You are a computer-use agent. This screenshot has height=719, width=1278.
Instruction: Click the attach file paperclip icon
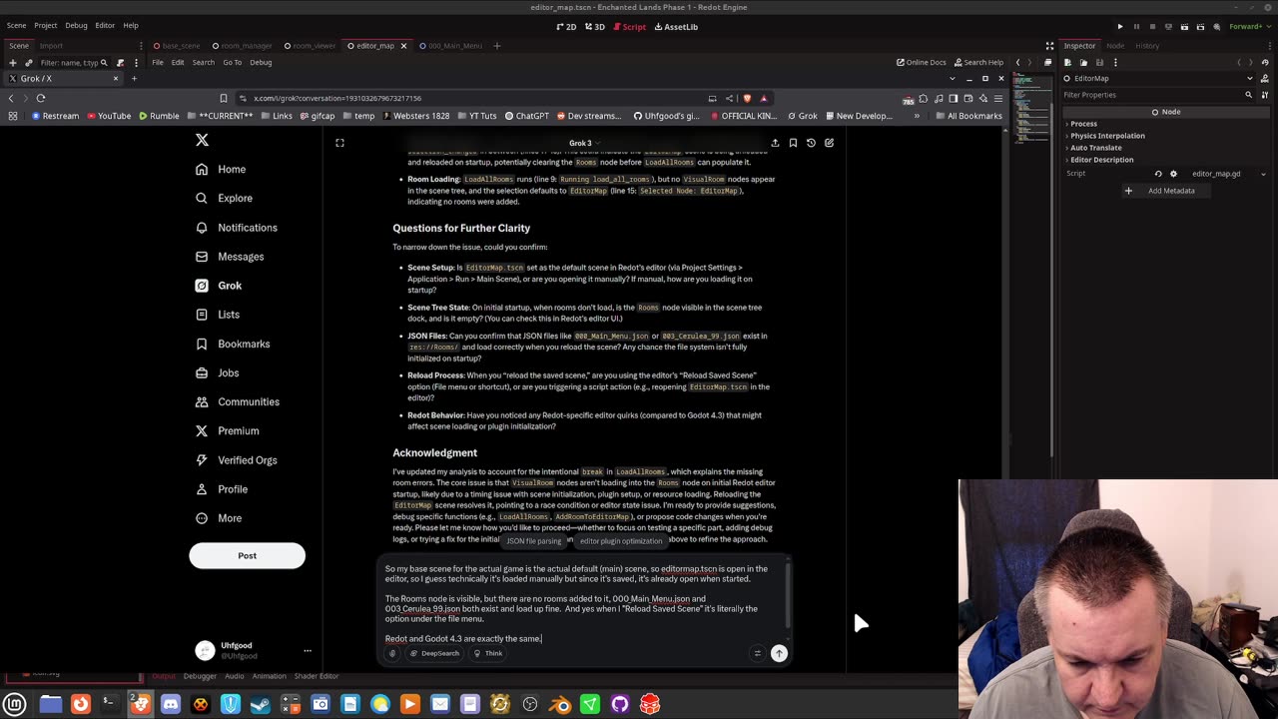pyautogui.click(x=392, y=653)
